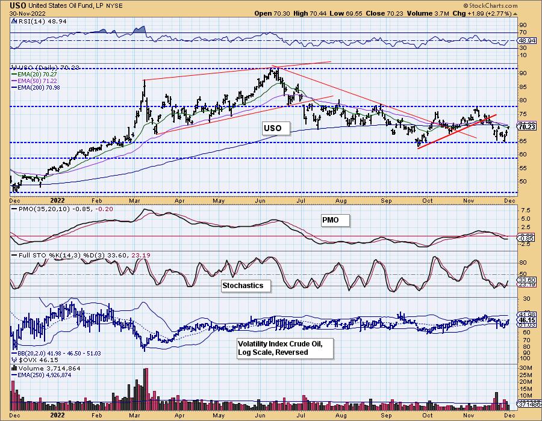Click the 70.23 price tag on right axis
This screenshot has height=421, width=542.
tap(527, 127)
